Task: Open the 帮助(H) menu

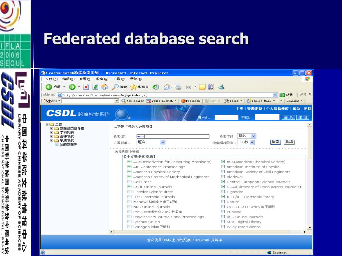Action: pos(136,79)
